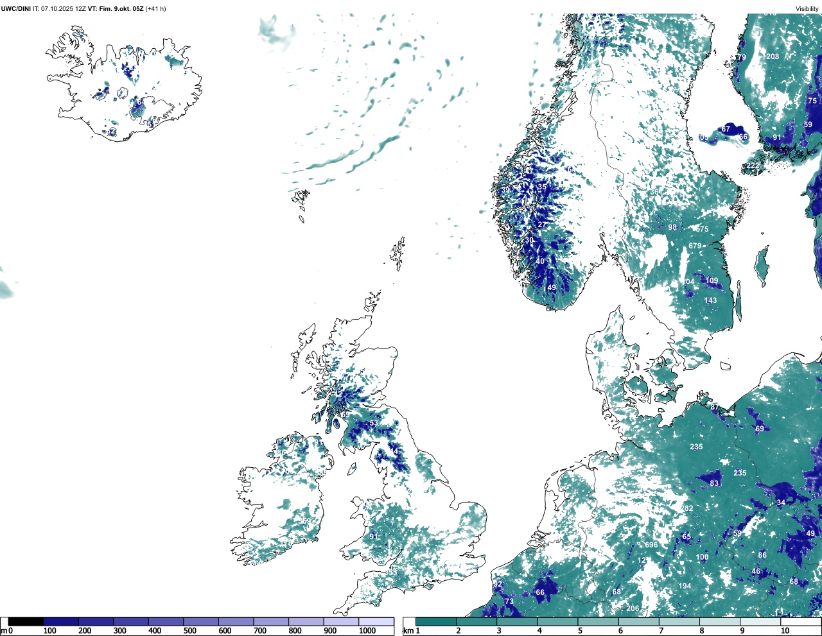Click the 'km' unit label on the right legend
822x636 pixels.
(x=408, y=631)
